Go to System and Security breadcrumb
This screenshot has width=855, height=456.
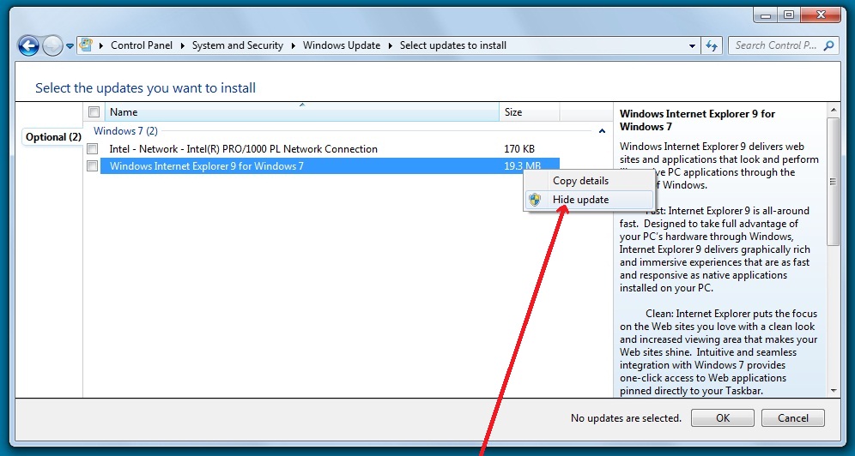pyautogui.click(x=238, y=45)
